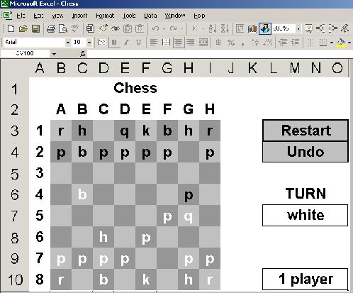Click the Excel workbook icon beside File menu

tap(7, 16)
